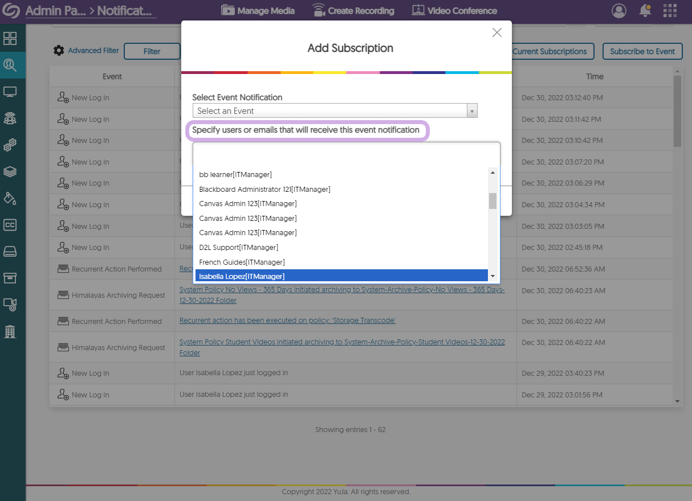Open the building icon in sidebar
Screen dimensions: 692x501
10,331
